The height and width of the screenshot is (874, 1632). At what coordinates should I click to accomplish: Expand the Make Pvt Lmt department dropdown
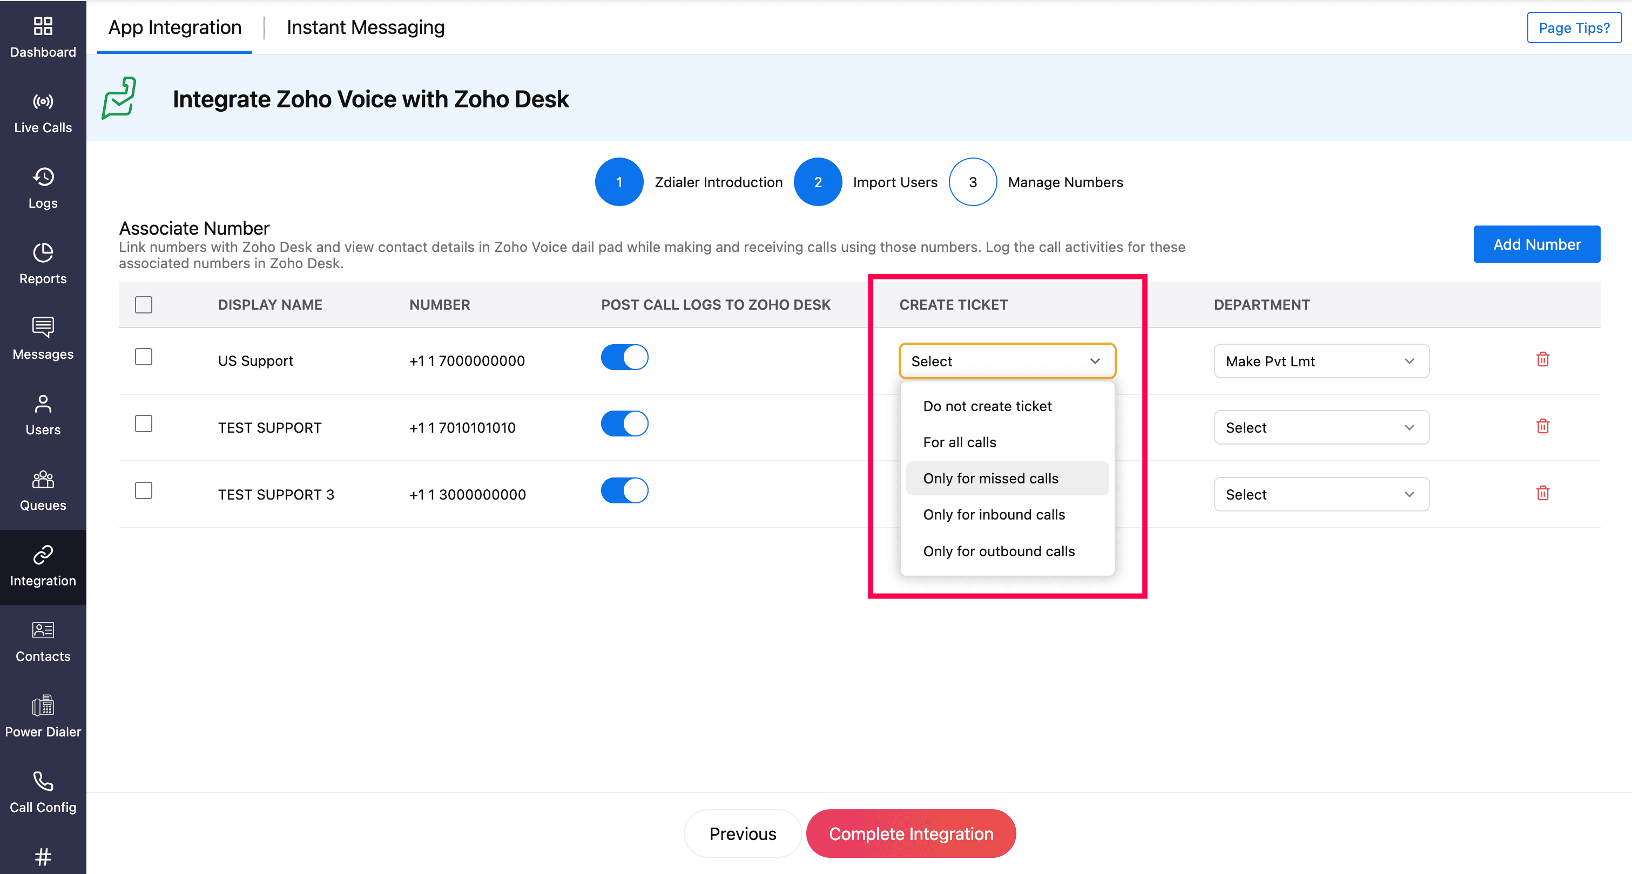click(1321, 361)
